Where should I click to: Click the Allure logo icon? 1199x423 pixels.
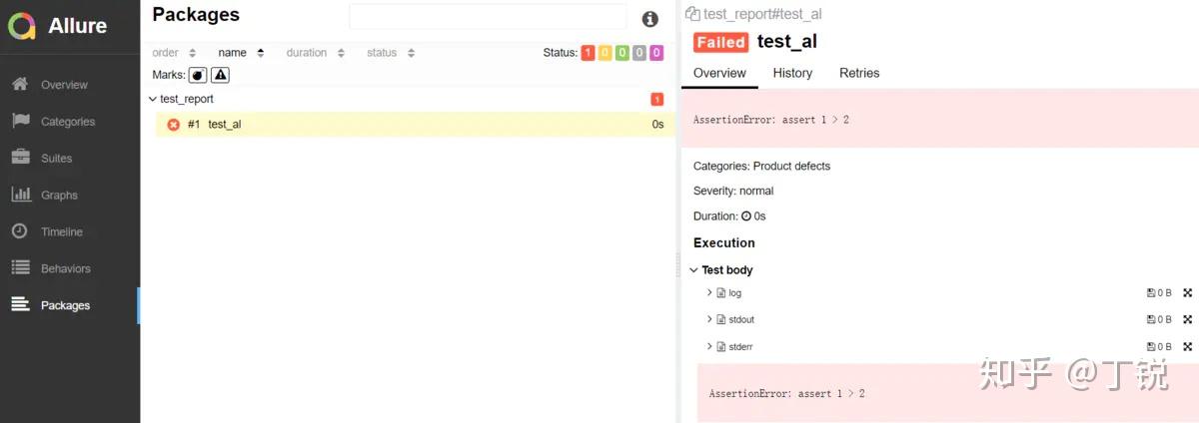coord(22,26)
